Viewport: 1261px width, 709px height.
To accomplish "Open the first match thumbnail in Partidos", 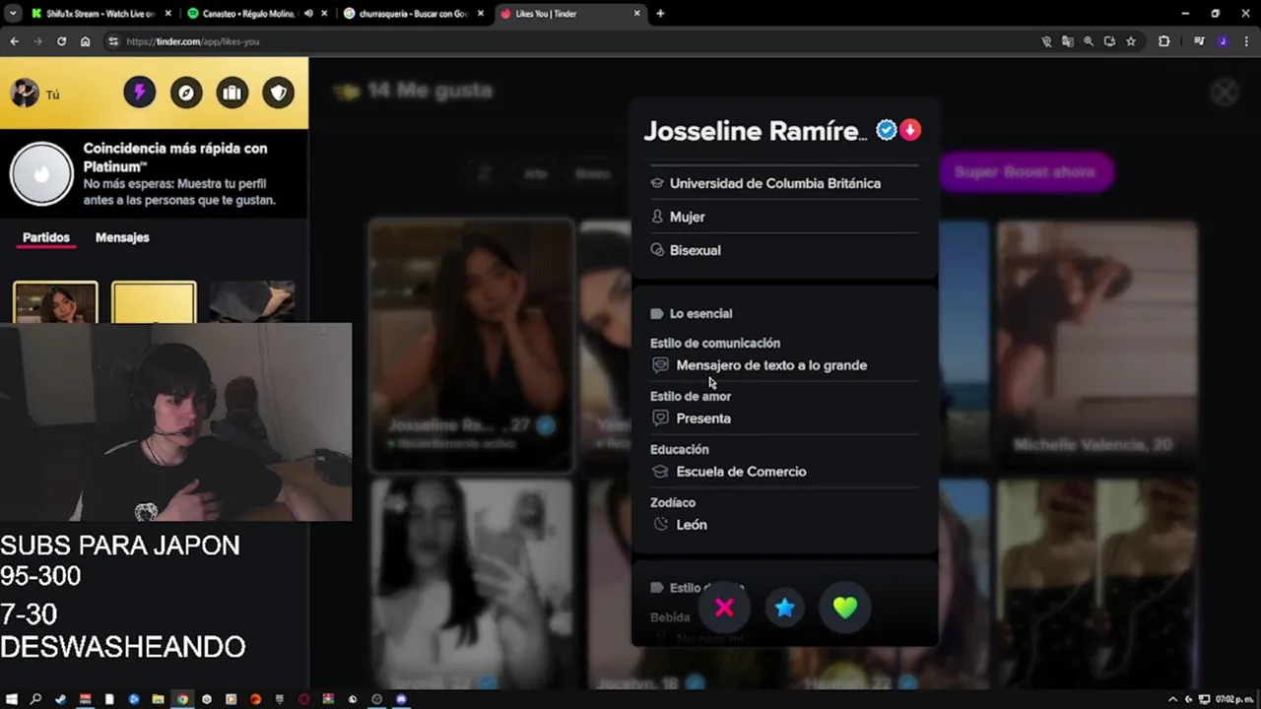I will click(x=55, y=302).
